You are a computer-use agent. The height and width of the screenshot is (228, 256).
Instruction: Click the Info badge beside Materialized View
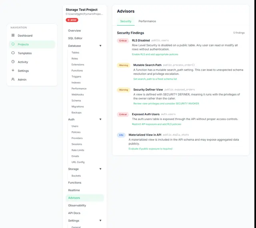121,135
